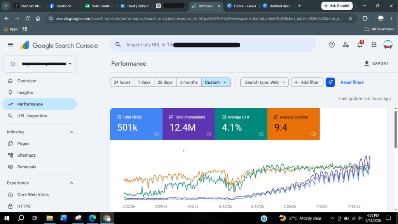Open Removals under Indexing
398x224 pixels.
[40, 167]
